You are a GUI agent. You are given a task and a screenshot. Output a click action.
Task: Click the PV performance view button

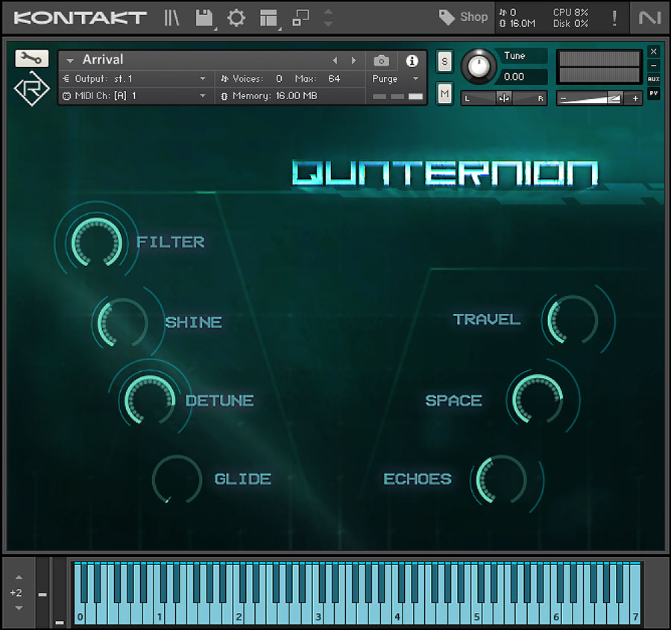tap(654, 92)
